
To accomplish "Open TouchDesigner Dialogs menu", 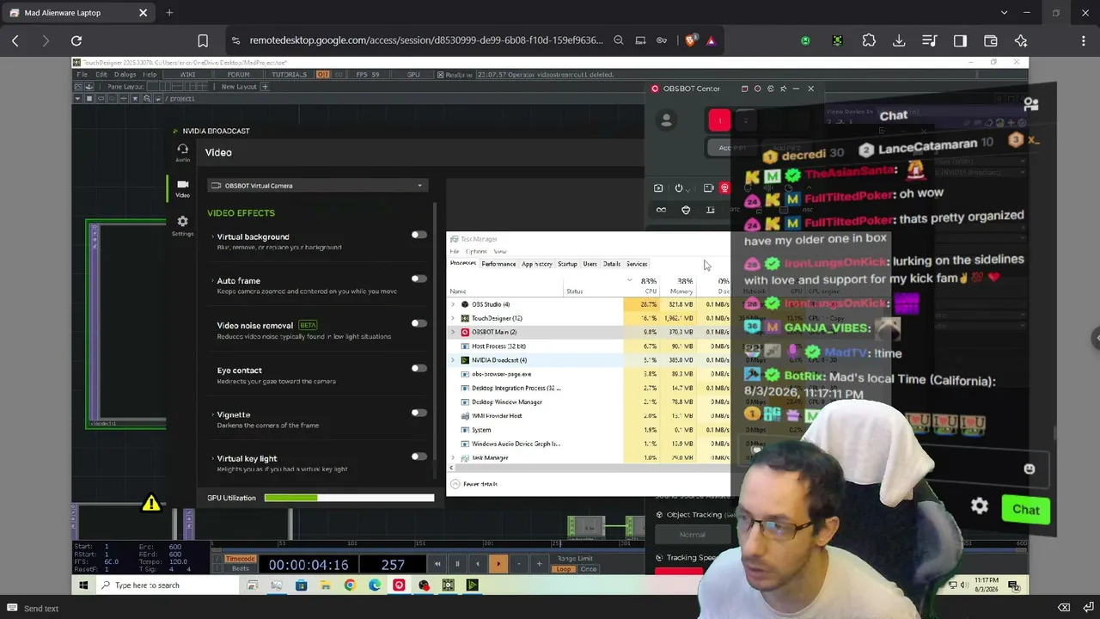I will 125,75.
